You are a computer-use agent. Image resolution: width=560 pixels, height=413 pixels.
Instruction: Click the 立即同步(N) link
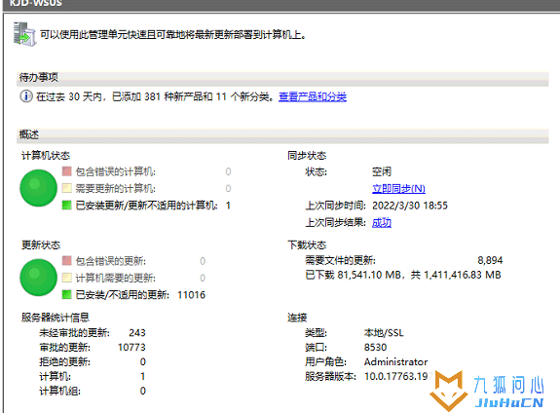pyautogui.click(x=398, y=189)
